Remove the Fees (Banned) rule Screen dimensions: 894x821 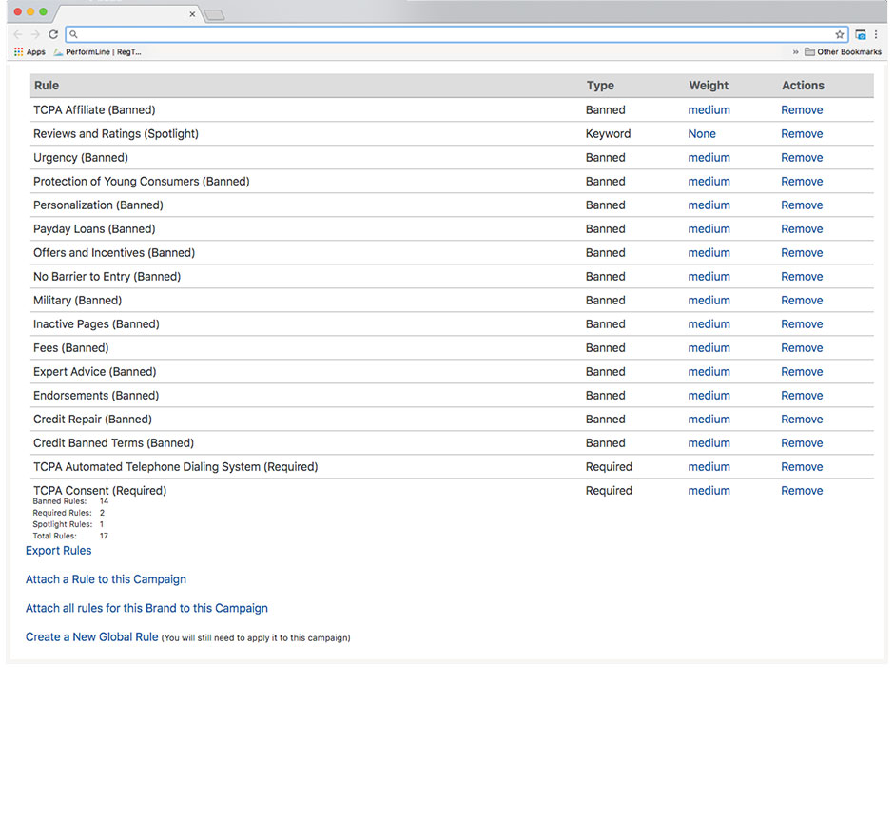(802, 348)
